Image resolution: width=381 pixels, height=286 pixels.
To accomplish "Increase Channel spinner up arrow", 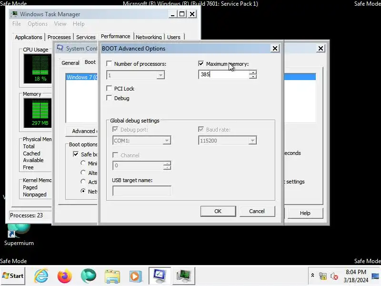I will (x=167, y=163).
